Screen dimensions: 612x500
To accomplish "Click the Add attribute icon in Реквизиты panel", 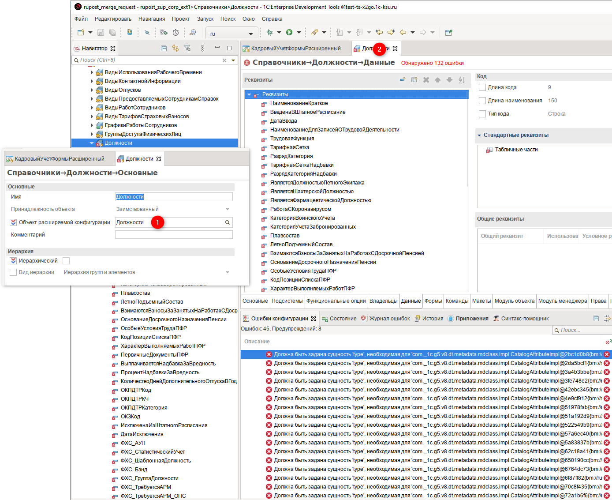I will point(403,79).
